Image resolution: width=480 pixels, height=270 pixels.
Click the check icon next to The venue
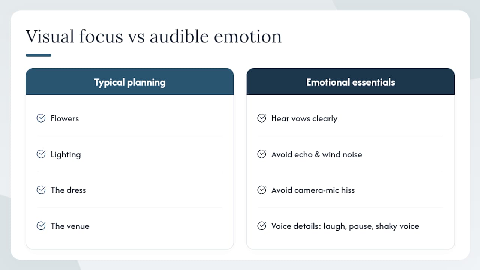[x=41, y=226]
